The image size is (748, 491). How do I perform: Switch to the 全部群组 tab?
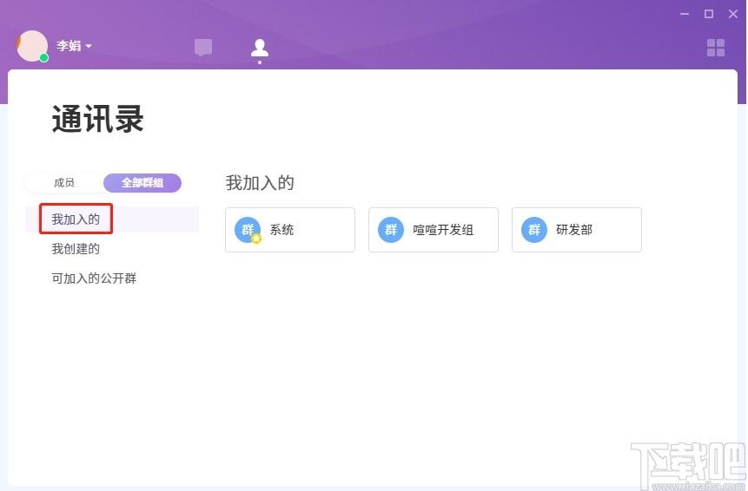pos(142,183)
